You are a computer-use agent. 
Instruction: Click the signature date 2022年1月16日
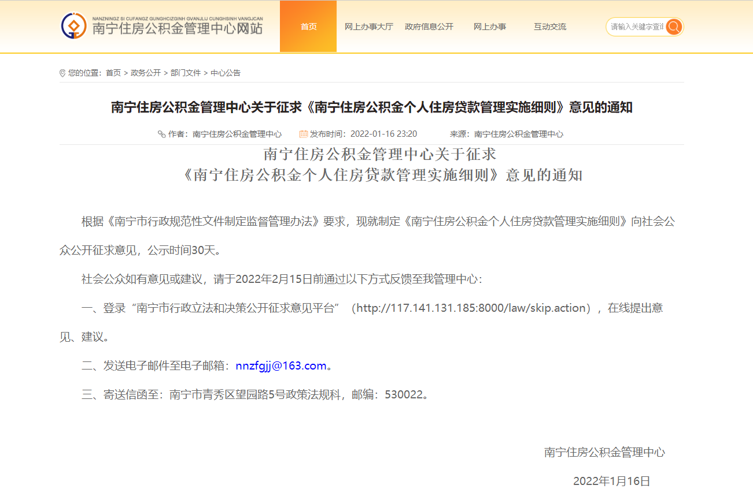612,482
